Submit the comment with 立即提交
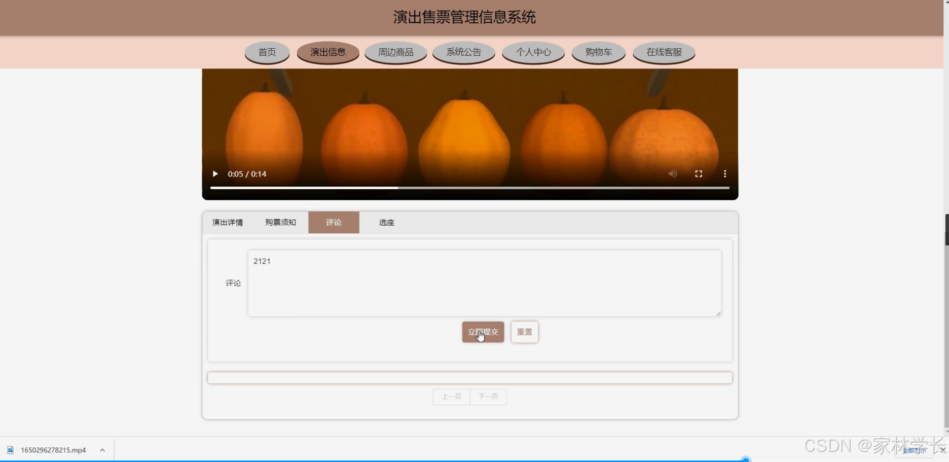This screenshot has height=462, width=949. click(483, 332)
